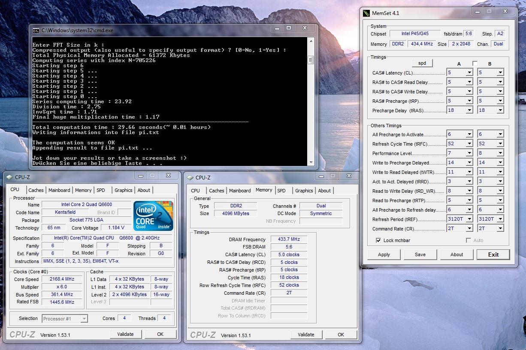Click the cmd window vertical scrollbar thumb
Image resolution: width=526 pixels, height=350 pixels.
pyautogui.click(x=311, y=60)
